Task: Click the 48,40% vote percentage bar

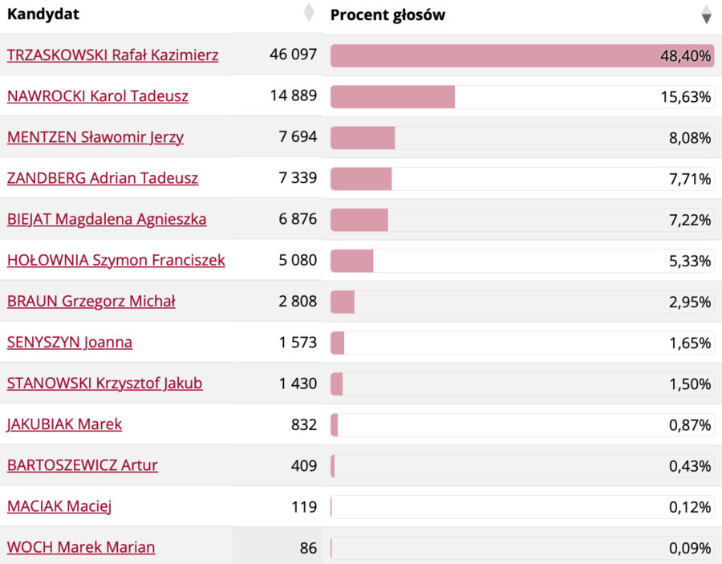Action: (x=521, y=55)
